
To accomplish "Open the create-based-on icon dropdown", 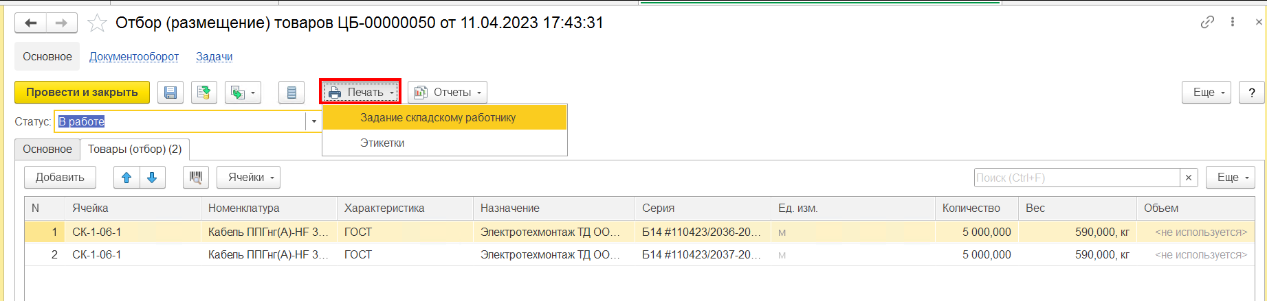I will [x=243, y=93].
